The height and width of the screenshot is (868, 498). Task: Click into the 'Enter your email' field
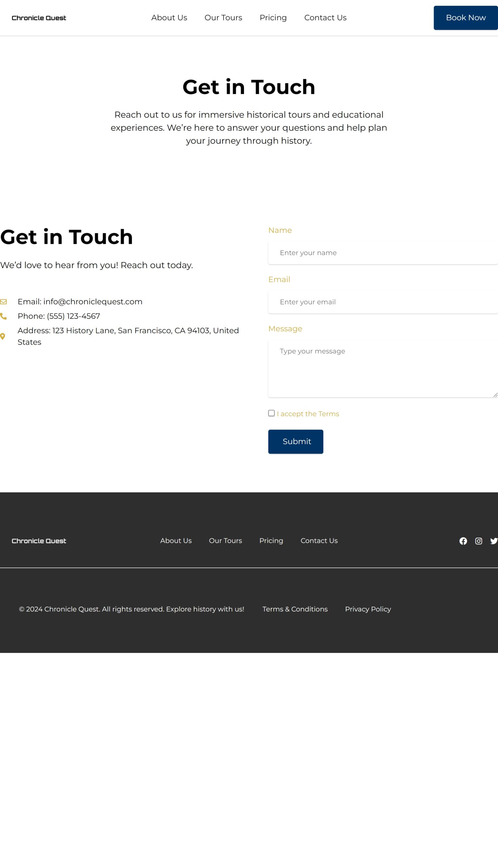point(382,302)
